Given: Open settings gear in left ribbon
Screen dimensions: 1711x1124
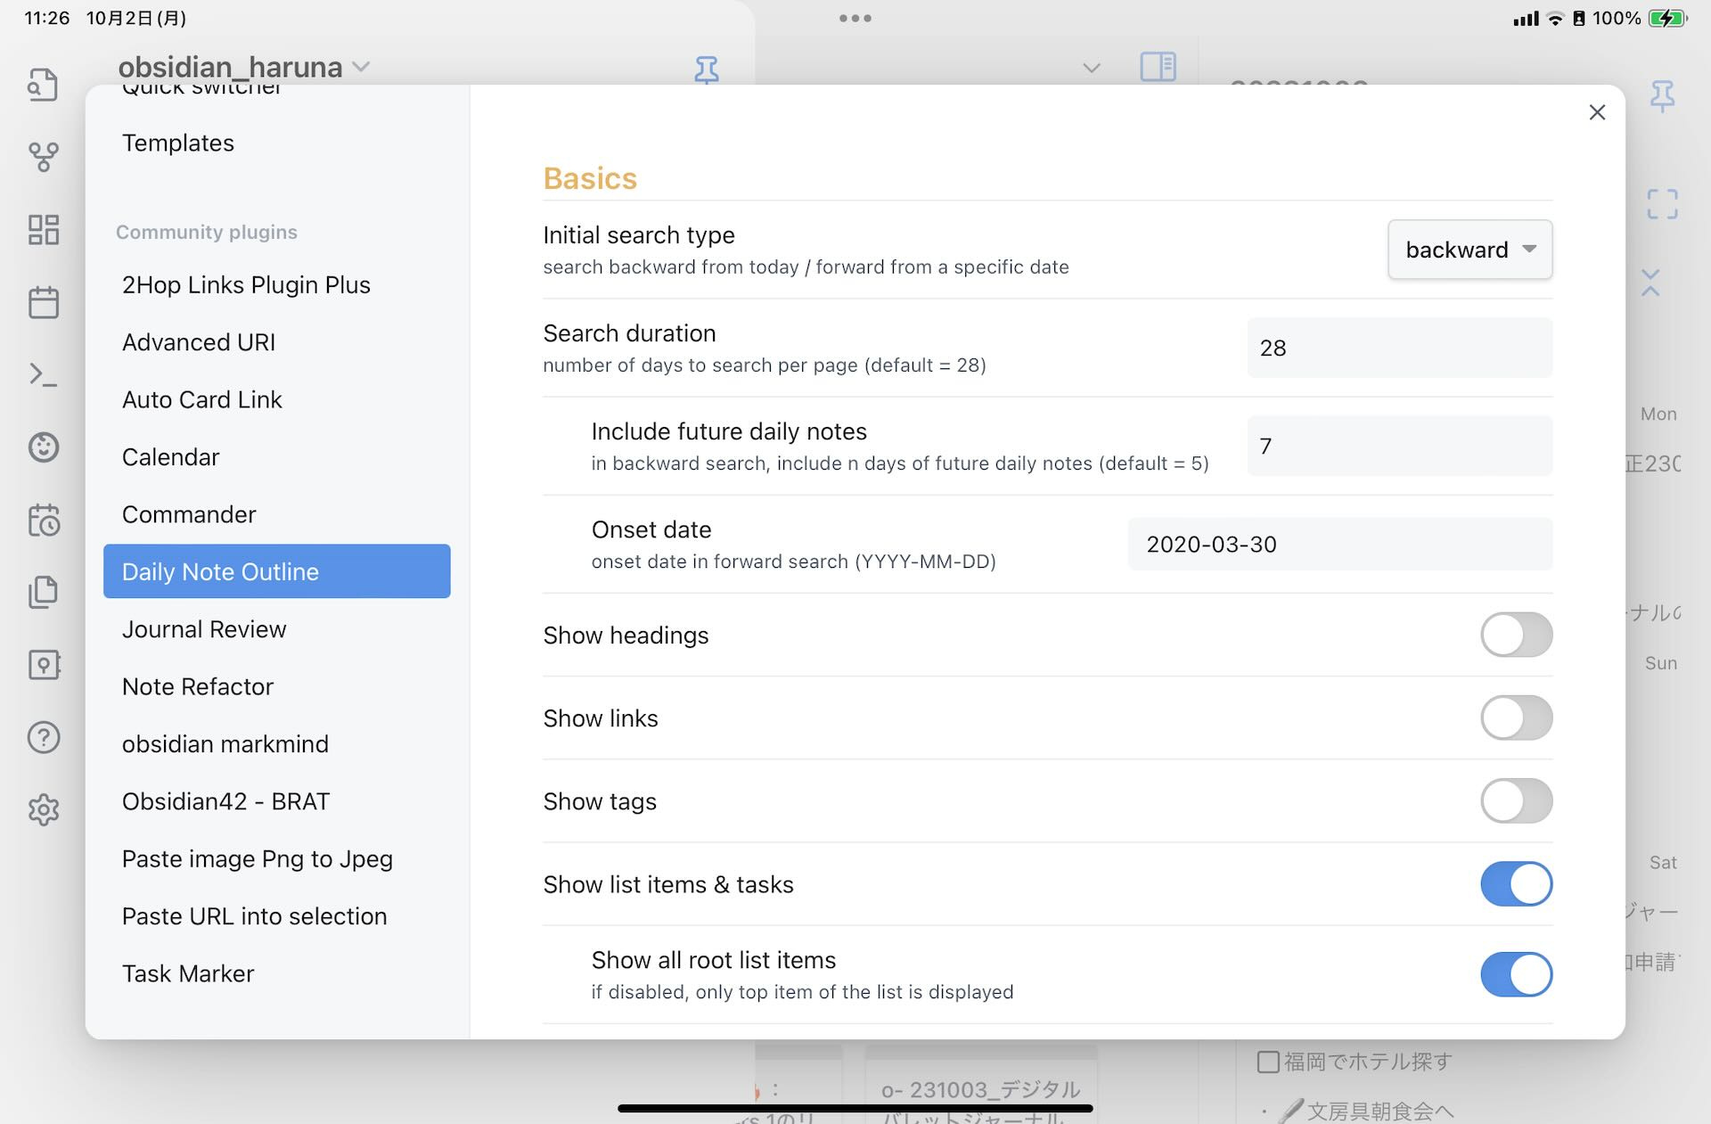Looking at the screenshot, I should coord(43,809).
